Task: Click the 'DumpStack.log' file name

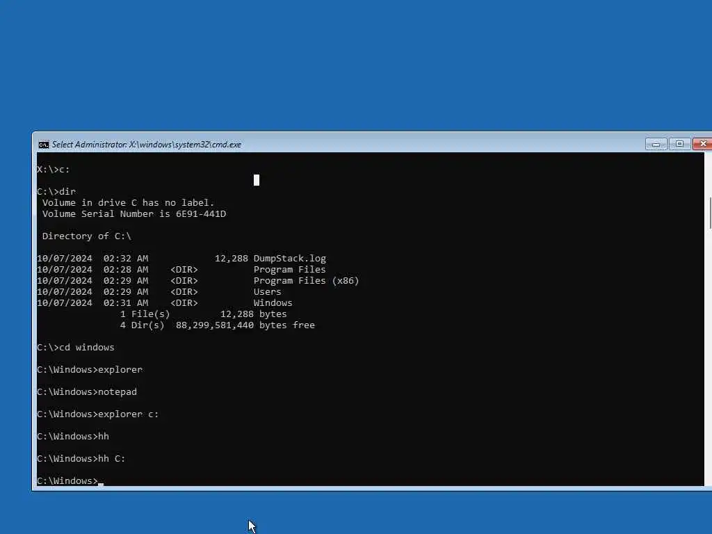Action: [290, 259]
